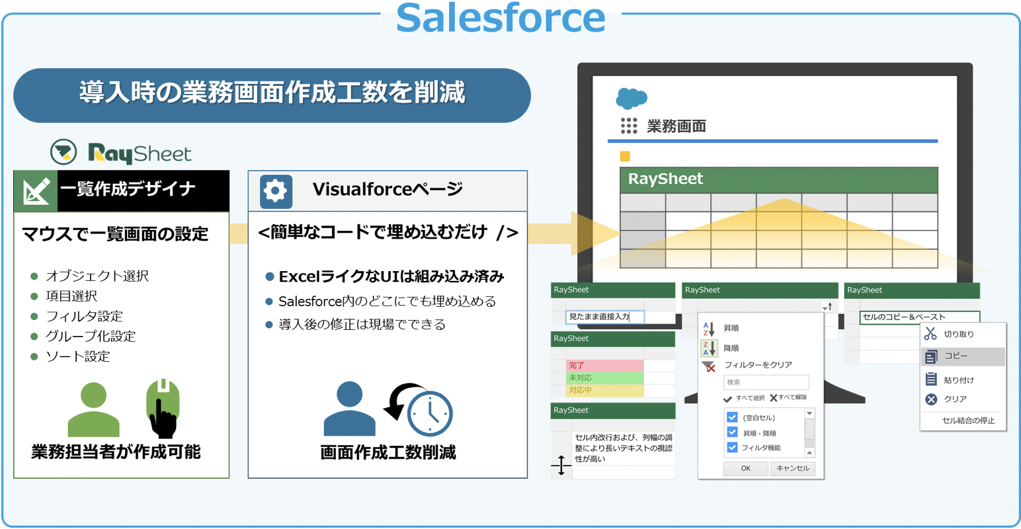
Task: Click the Visualforceページ heading
Action: pos(388,190)
